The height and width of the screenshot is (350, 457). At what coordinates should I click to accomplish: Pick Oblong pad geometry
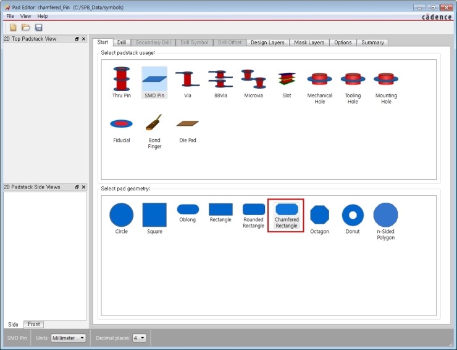188,213
